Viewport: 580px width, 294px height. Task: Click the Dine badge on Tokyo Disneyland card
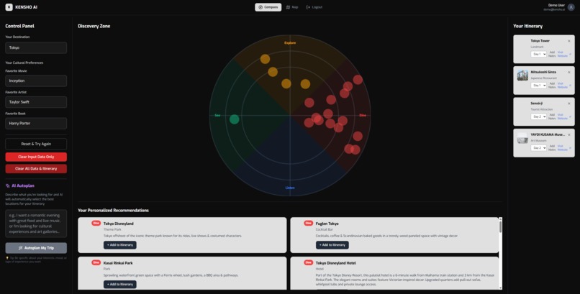click(96, 223)
